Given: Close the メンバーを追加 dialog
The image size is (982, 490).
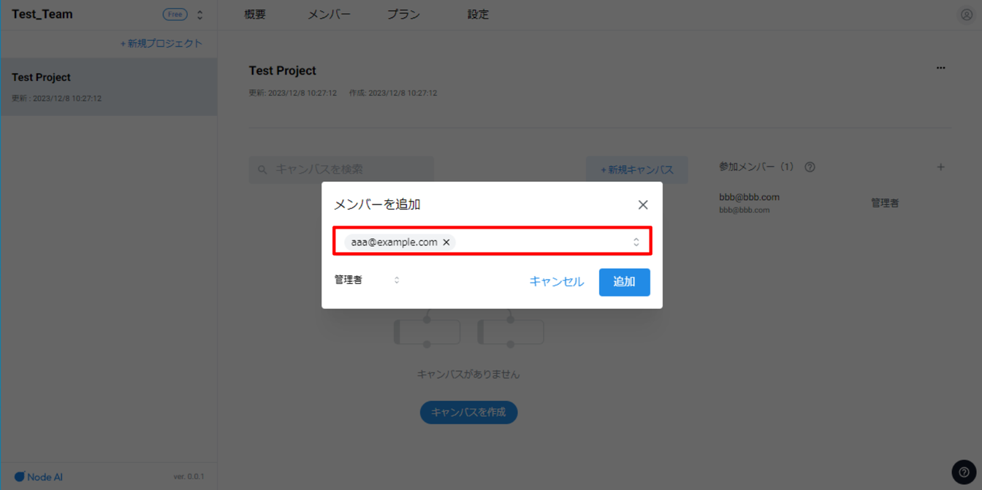Looking at the screenshot, I should click(x=643, y=205).
